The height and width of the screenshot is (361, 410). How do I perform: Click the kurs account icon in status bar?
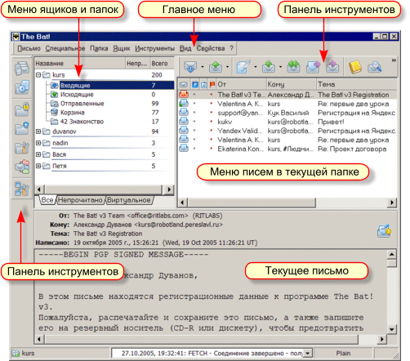16,353
